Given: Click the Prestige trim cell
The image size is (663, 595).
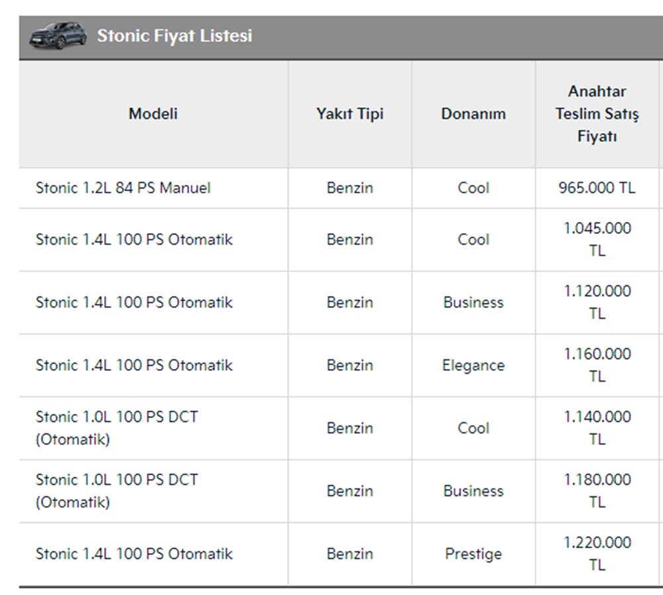Looking at the screenshot, I should (473, 554).
